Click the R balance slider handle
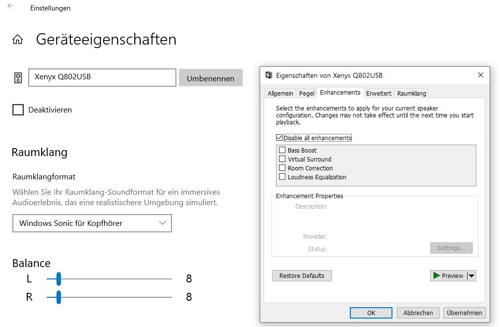The image size is (501, 327). [x=58, y=297]
